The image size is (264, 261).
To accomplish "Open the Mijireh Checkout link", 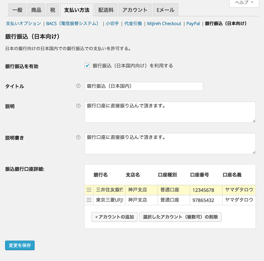I will (x=164, y=23).
